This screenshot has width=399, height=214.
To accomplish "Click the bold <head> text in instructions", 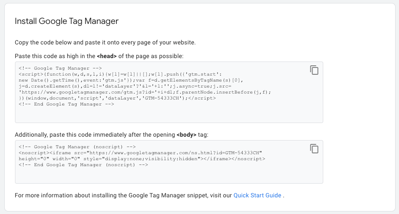I will tap(107, 56).
